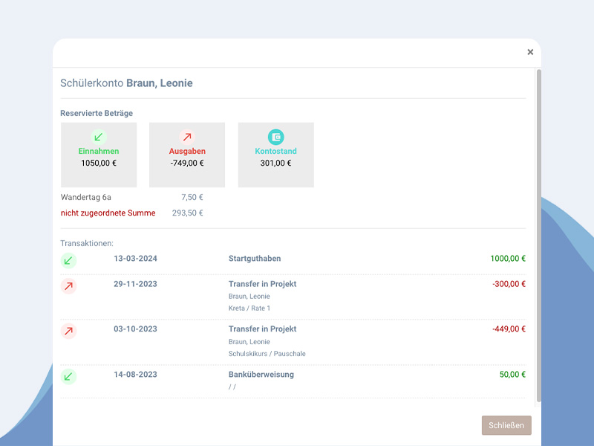Click red arrow icon for 03-10-2023 transfer
This screenshot has width=594, height=446.
pyautogui.click(x=68, y=331)
